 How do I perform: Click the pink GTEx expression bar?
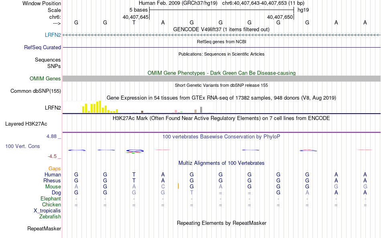(x=176, y=112)
